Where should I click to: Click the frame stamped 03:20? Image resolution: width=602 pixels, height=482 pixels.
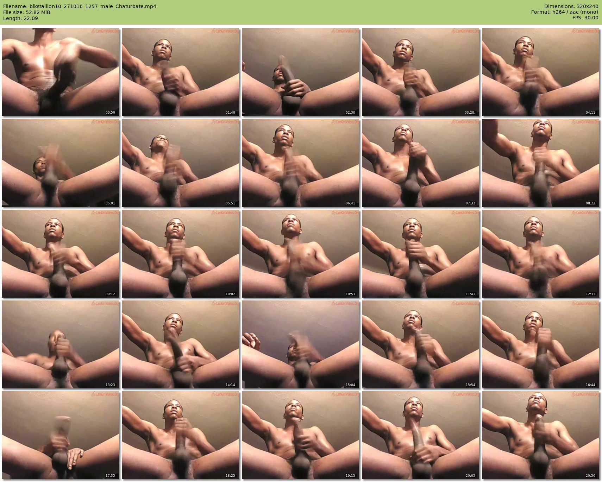point(421,72)
